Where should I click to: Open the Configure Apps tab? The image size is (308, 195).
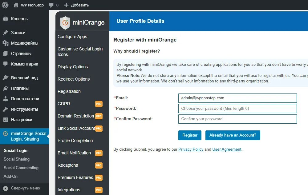[72, 37]
